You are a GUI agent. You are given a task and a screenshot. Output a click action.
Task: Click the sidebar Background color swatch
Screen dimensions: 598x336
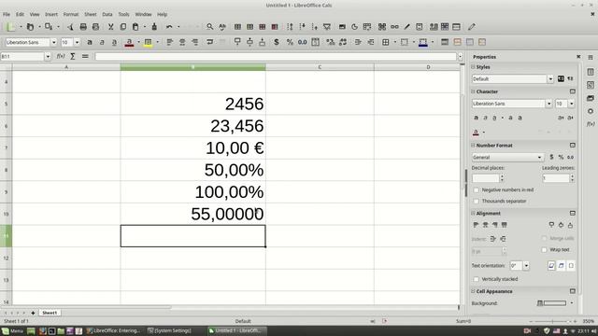[x=554, y=303]
